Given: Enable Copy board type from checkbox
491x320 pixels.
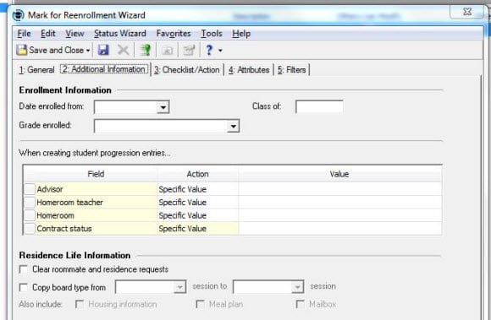Looking at the screenshot, I should click(24, 287).
